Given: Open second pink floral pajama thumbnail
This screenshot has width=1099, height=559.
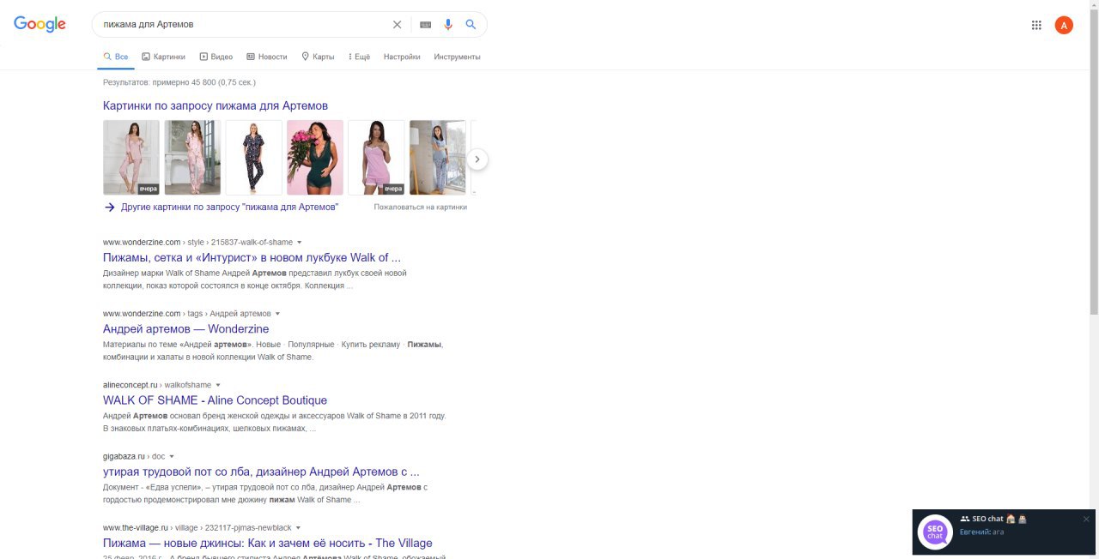Looking at the screenshot, I should point(192,158).
